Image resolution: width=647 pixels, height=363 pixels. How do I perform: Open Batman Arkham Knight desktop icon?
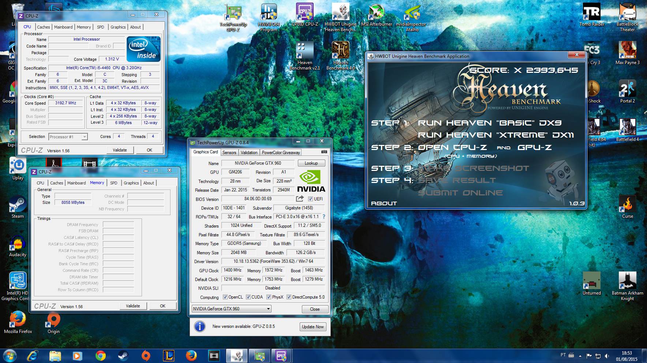coord(627,287)
